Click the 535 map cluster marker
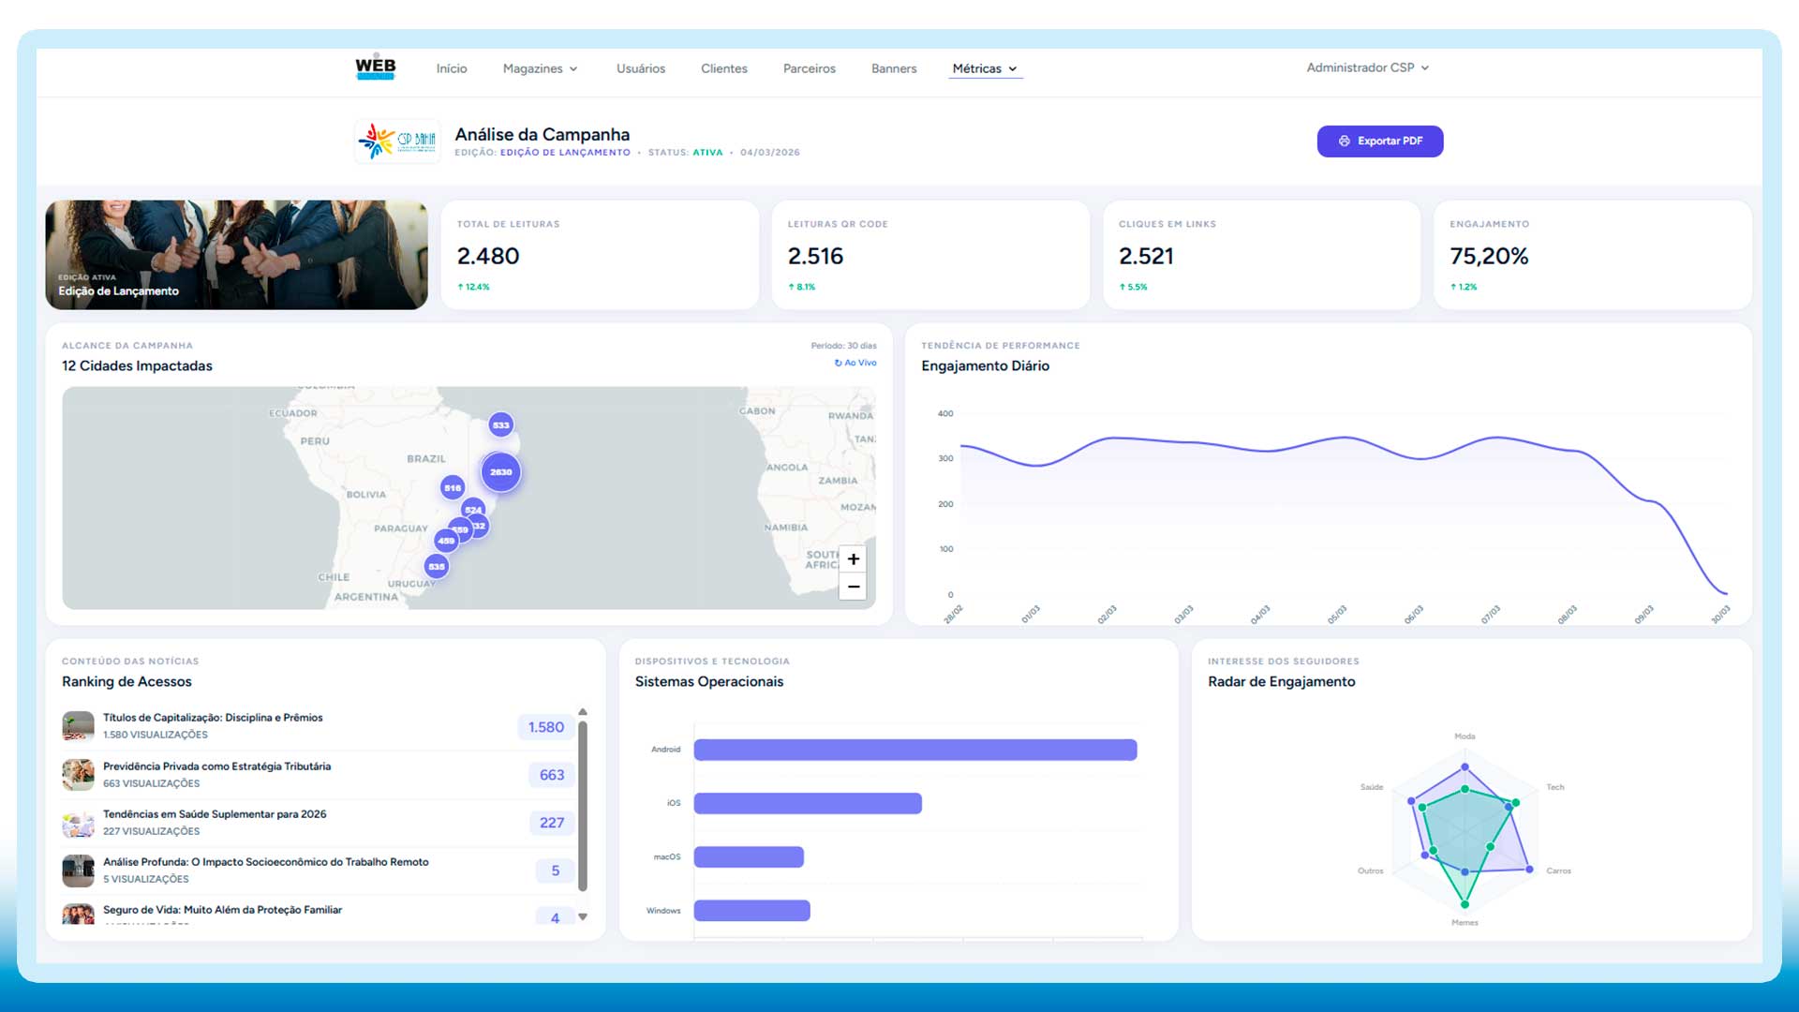 (437, 567)
